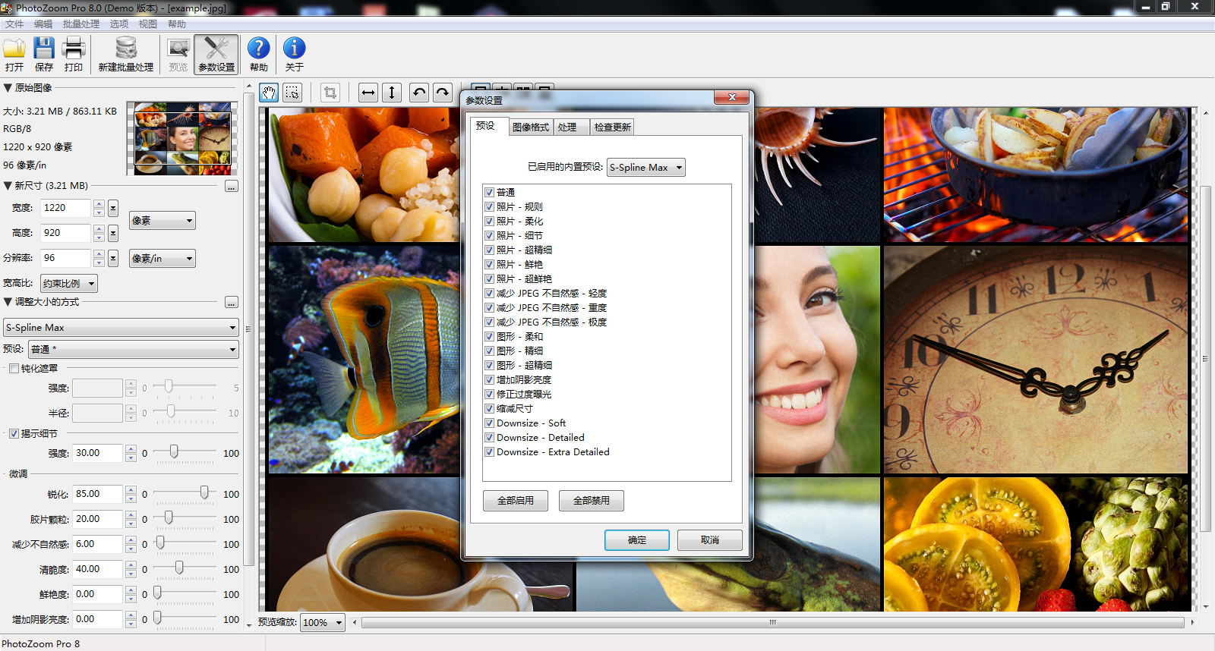Expand the 宽高比 约束比例 dropdown

69,284
